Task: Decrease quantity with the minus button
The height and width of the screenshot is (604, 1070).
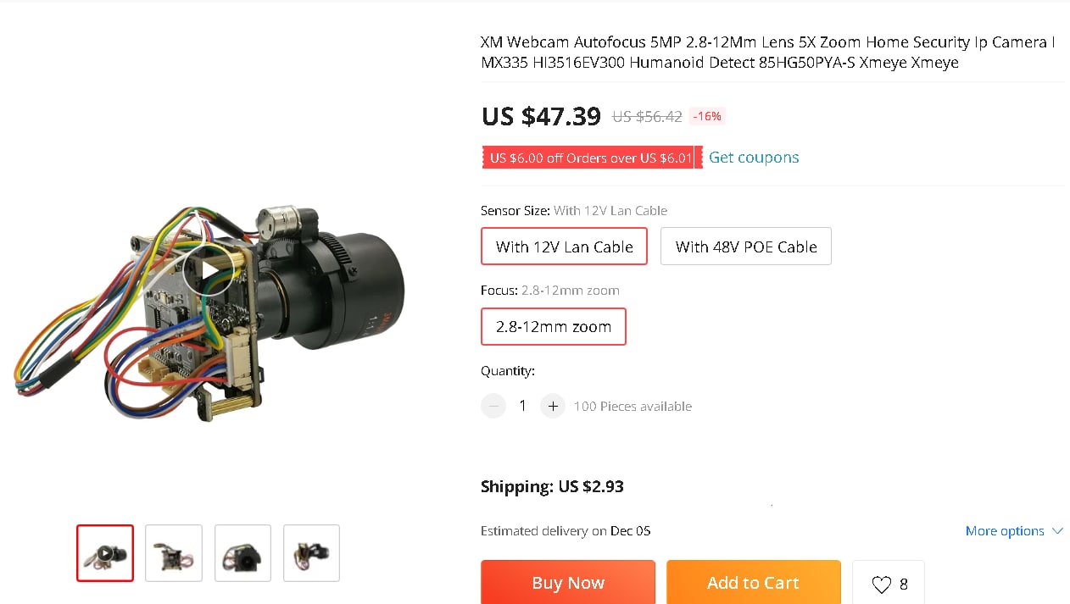Action: [x=493, y=407]
